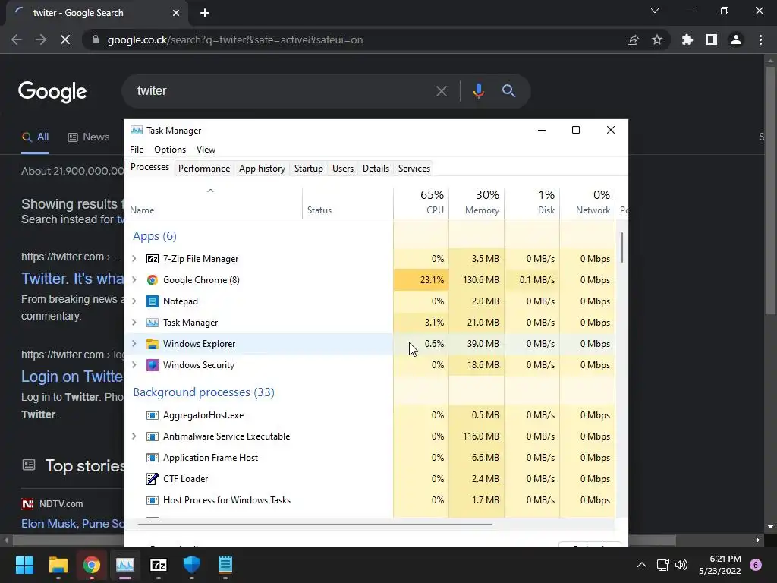Image resolution: width=777 pixels, height=583 pixels.
Task: Show hidden system tray icons
Action: tap(642, 565)
